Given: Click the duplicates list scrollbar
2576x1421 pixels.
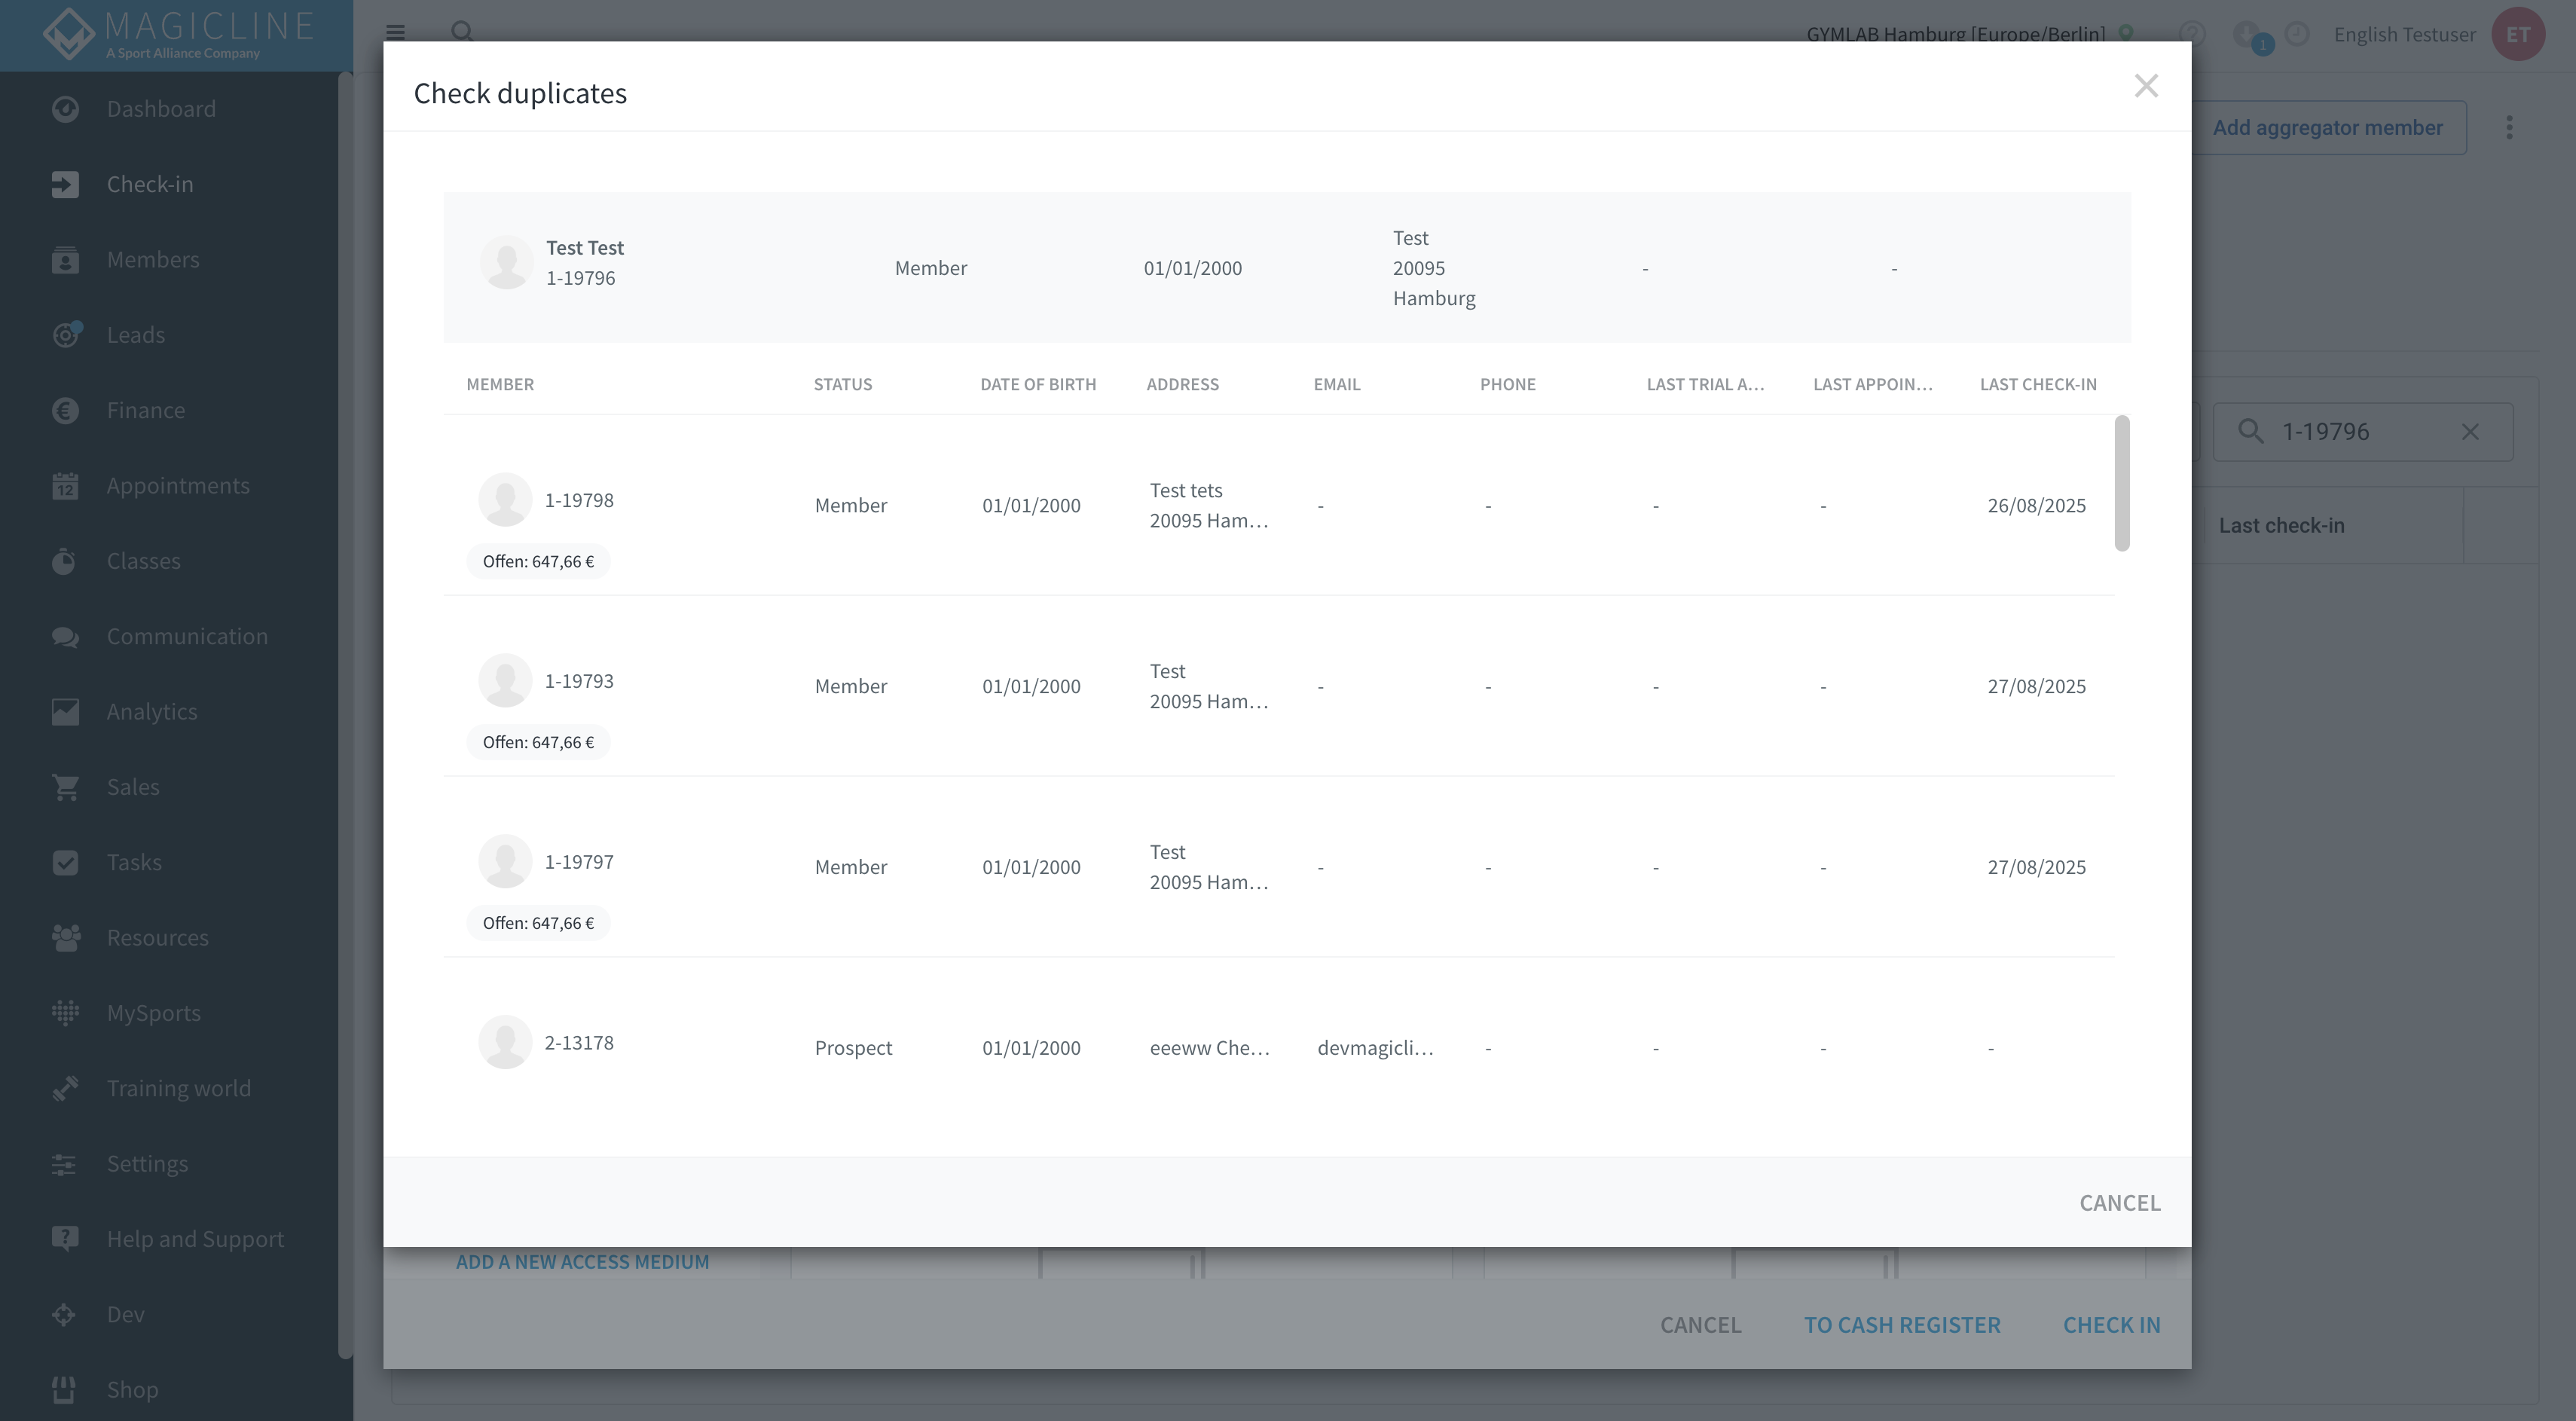Looking at the screenshot, I should 2121,483.
